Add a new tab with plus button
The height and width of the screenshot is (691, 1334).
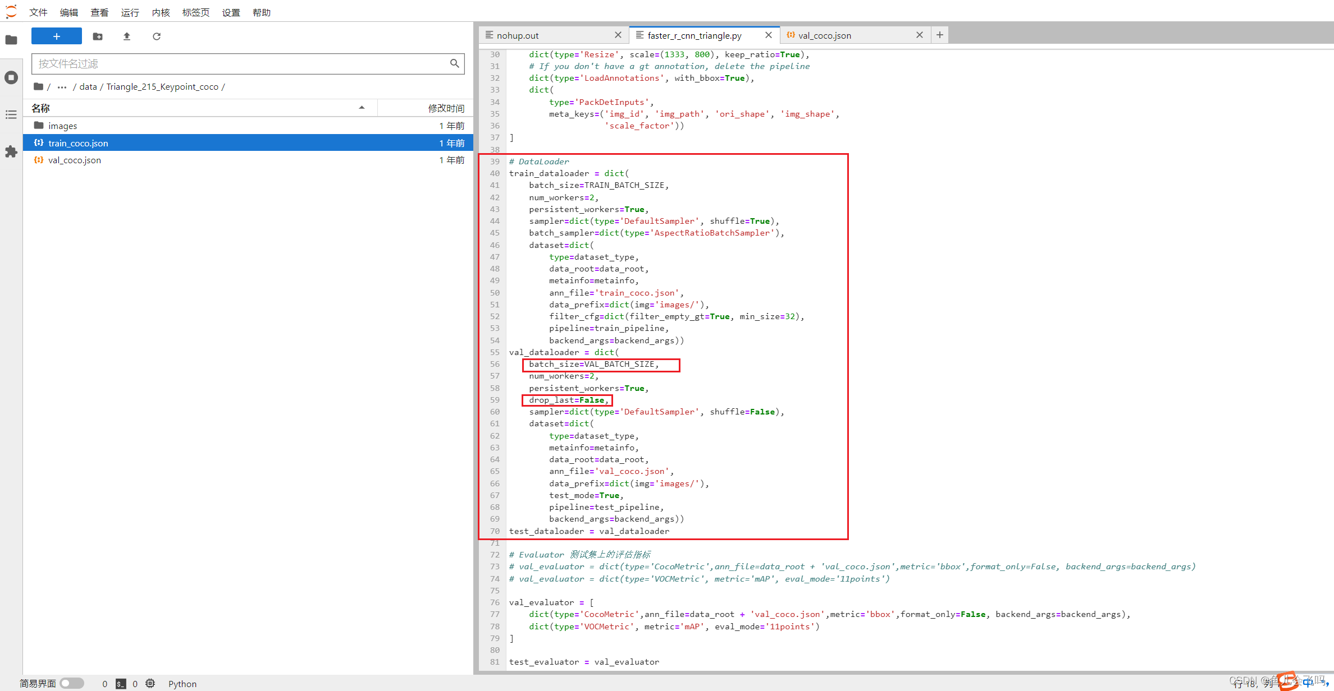(x=940, y=35)
